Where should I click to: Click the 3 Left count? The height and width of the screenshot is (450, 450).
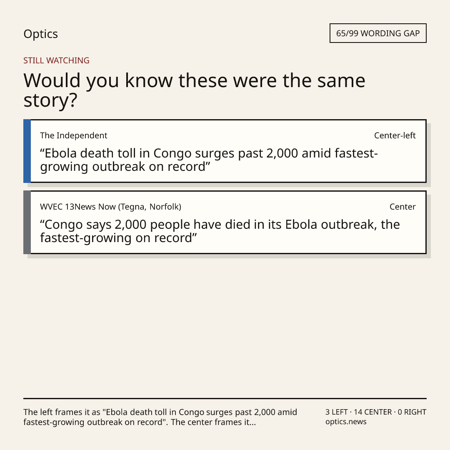click(x=336, y=412)
